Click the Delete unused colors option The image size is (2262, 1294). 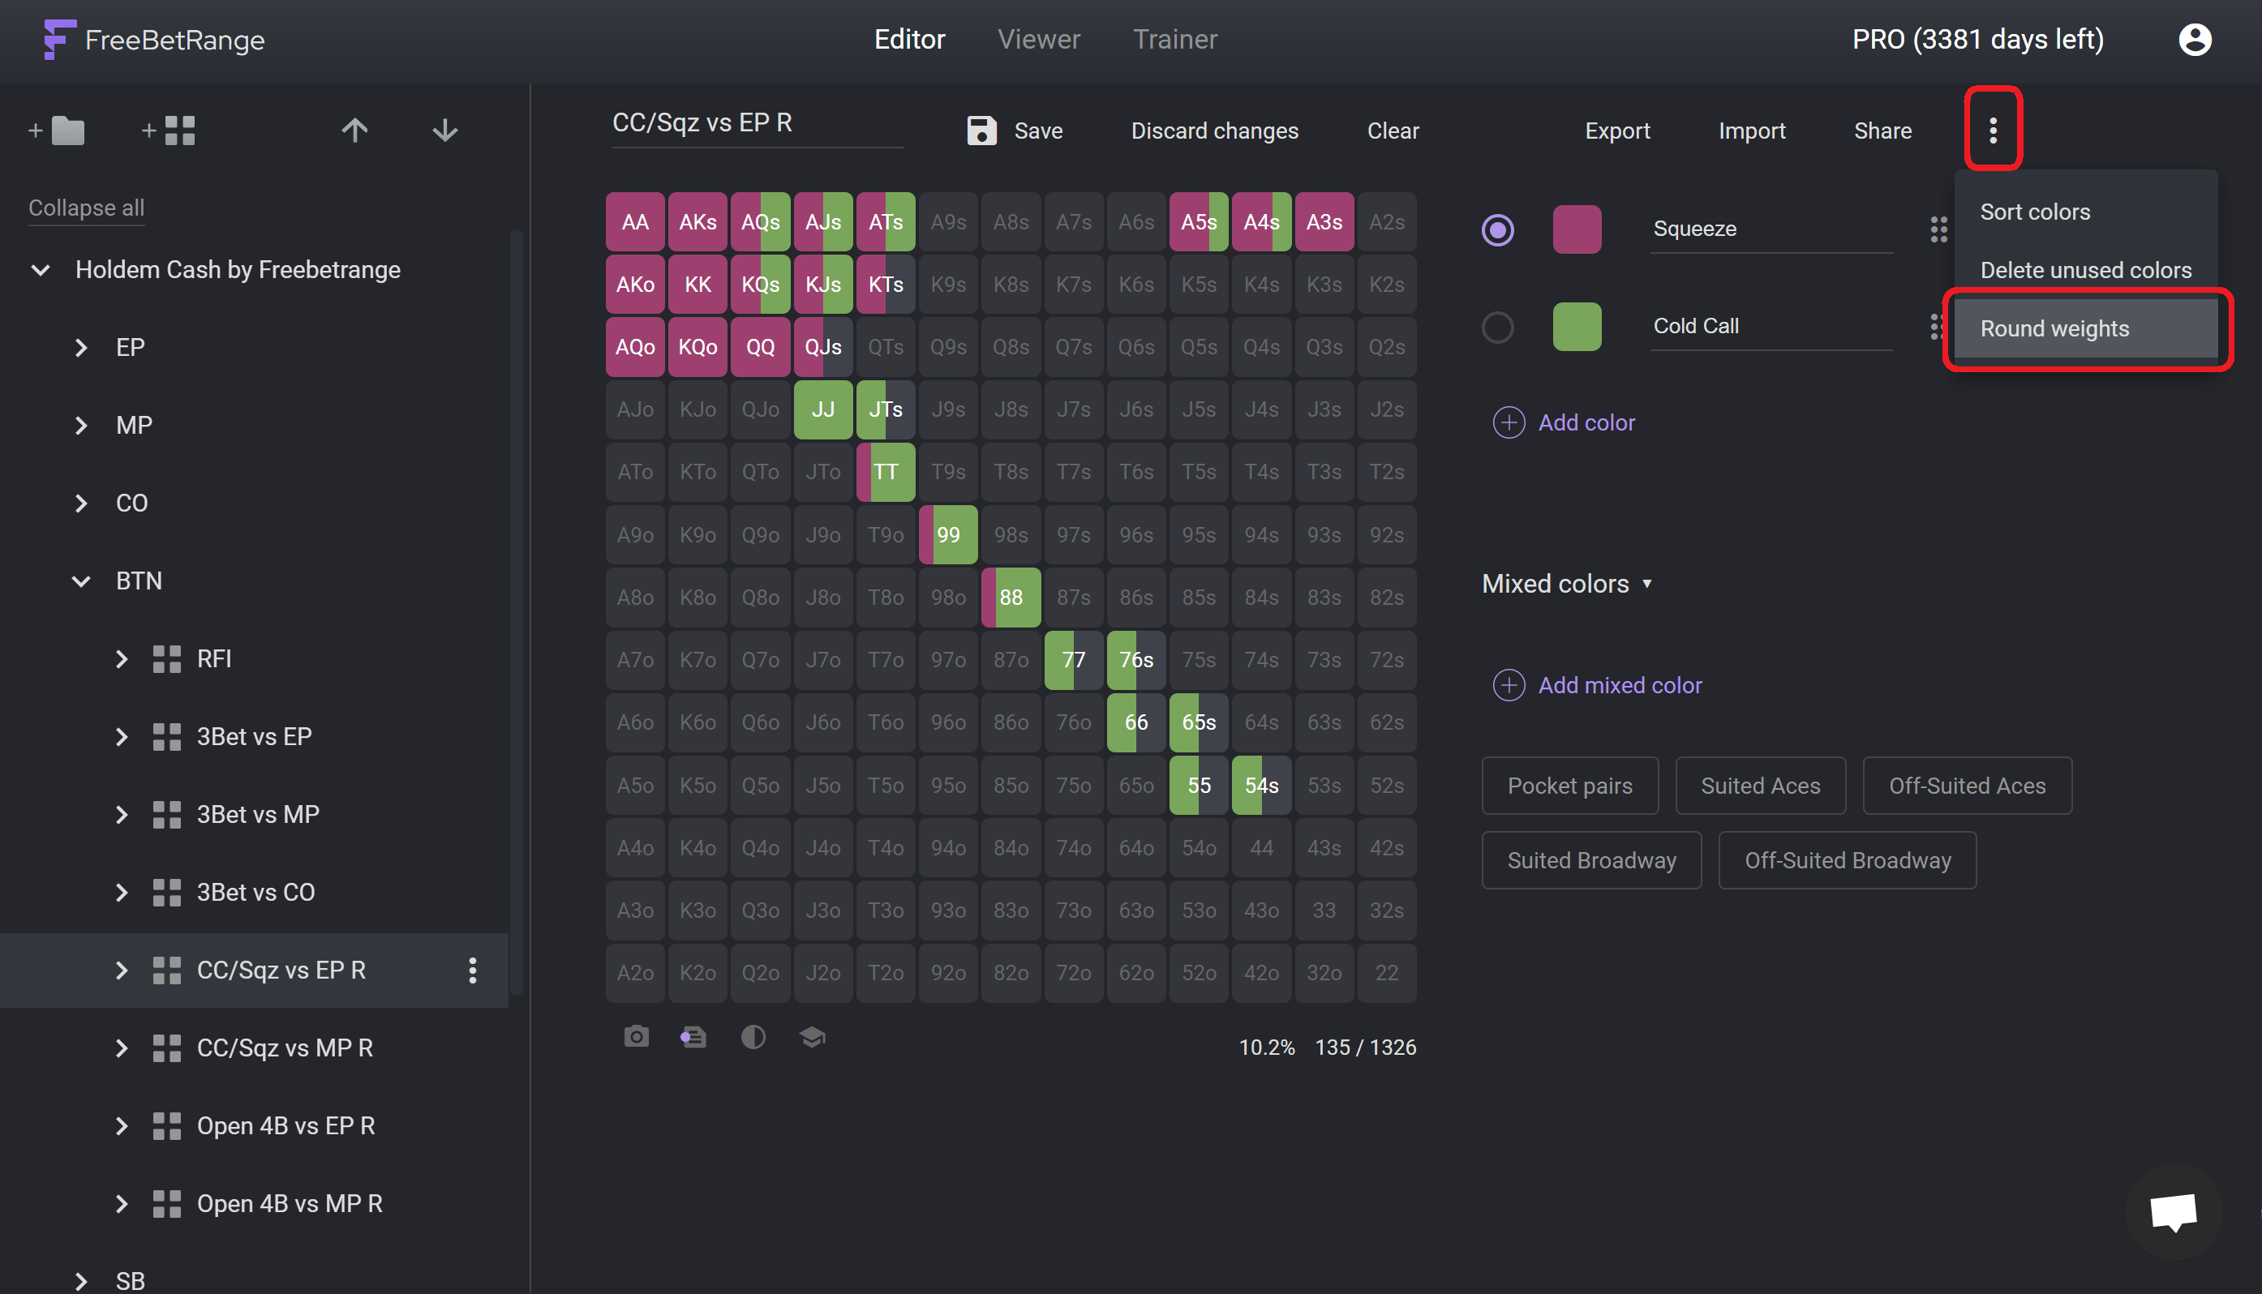pos(2087,268)
